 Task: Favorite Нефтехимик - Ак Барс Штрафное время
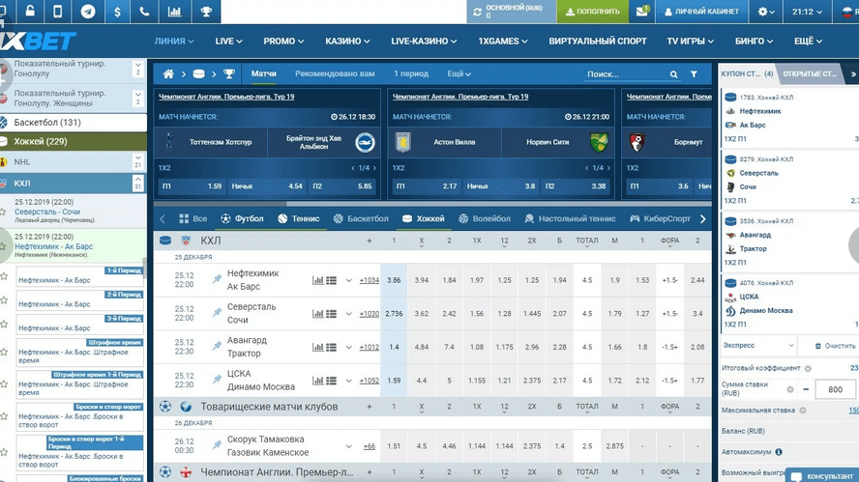[4, 352]
